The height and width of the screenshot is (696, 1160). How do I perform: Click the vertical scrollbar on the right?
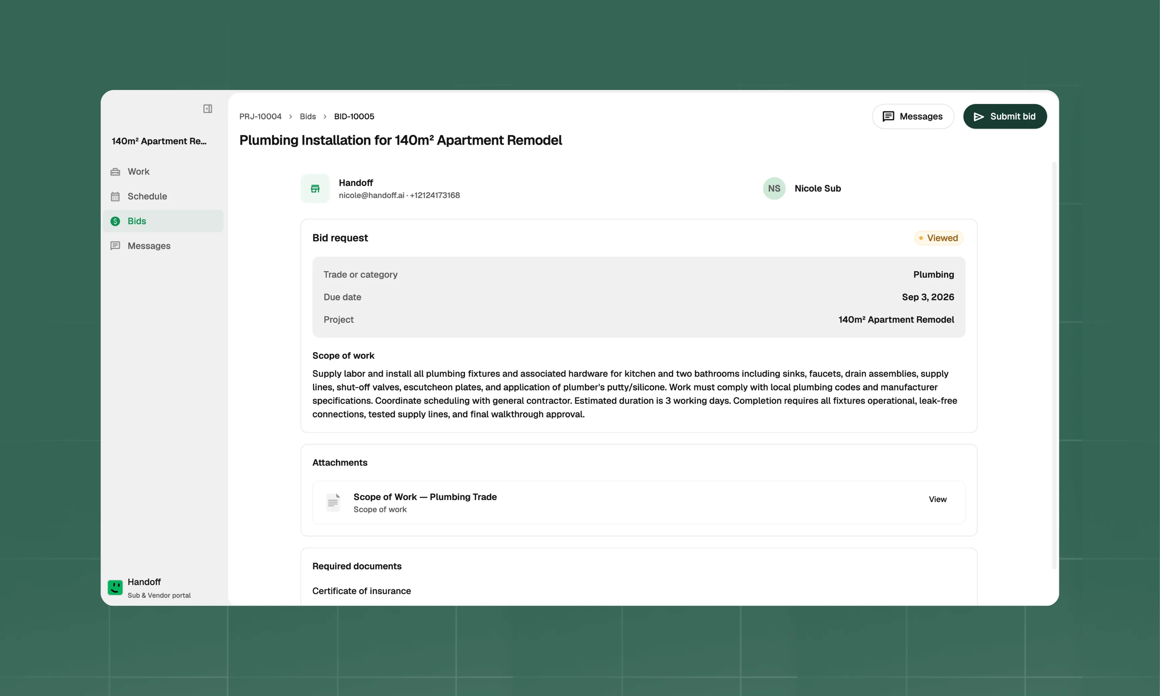1054,366
